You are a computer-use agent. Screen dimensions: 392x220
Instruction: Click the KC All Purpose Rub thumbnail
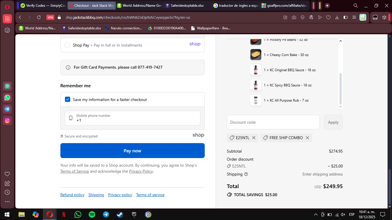click(256, 100)
